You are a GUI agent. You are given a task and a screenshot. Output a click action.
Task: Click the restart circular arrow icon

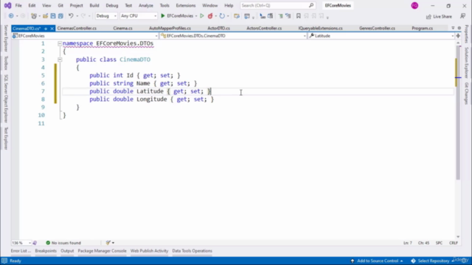click(x=222, y=16)
